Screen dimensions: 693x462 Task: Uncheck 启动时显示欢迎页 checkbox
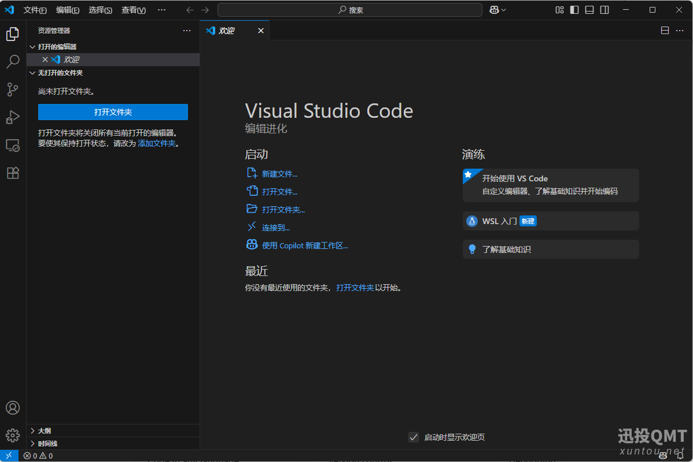pyautogui.click(x=413, y=437)
